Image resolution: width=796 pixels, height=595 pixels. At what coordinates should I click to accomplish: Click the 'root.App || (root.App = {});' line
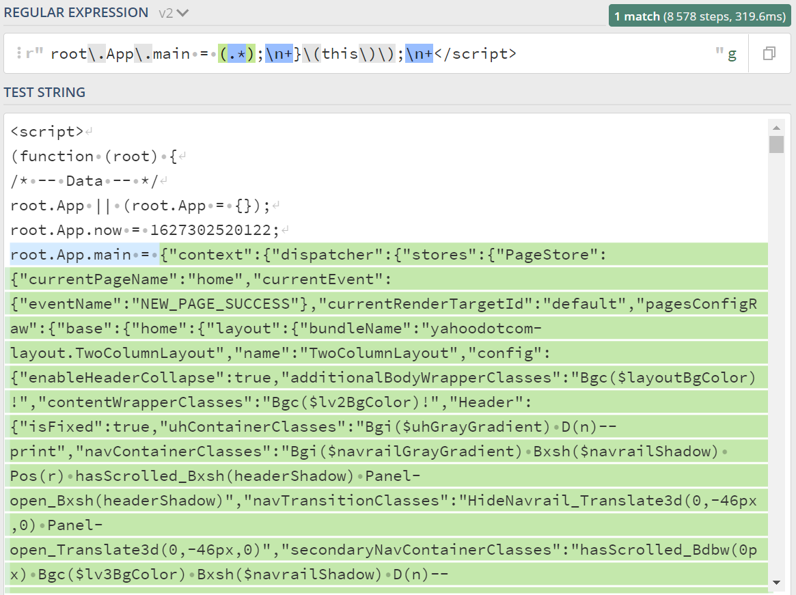tap(140, 206)
